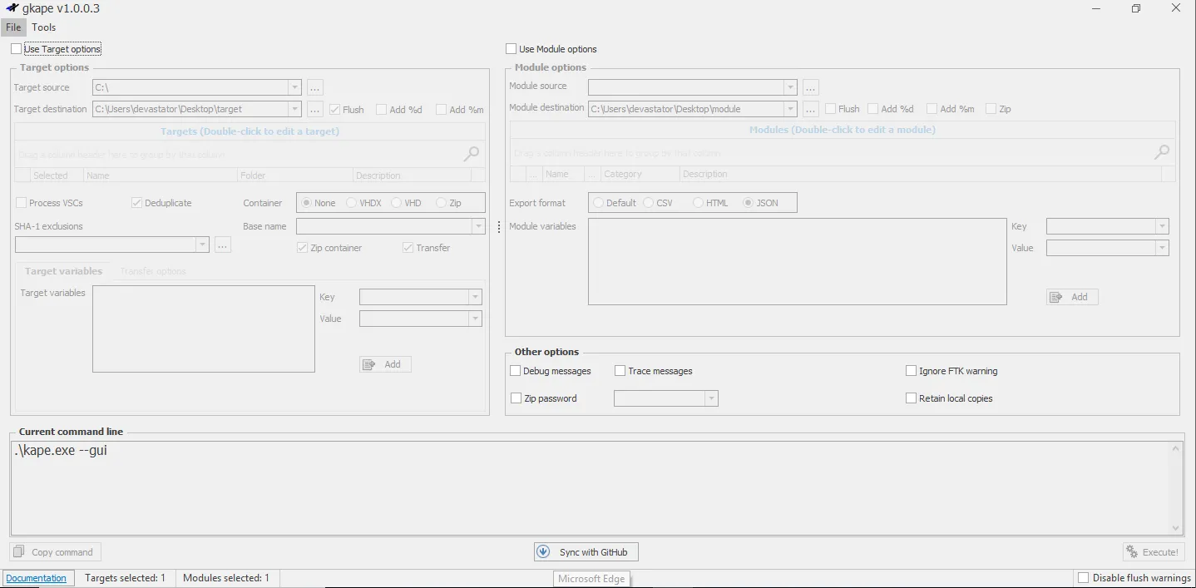Select JSON export format
The image size is (1196, 588).
coord(749,203)
